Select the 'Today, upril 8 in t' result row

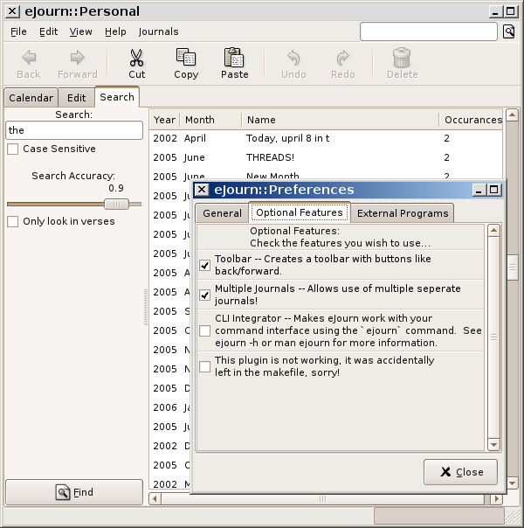pyautogui.click(x=326, y=138)
